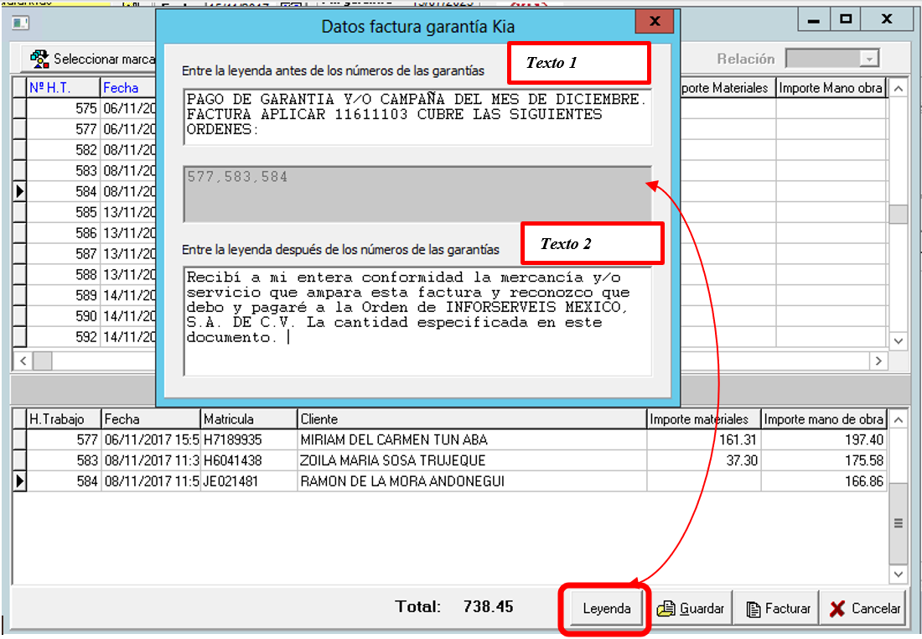Click the upper grid's scroll-left arrow
922x639 pixels.
click(23, 361)
